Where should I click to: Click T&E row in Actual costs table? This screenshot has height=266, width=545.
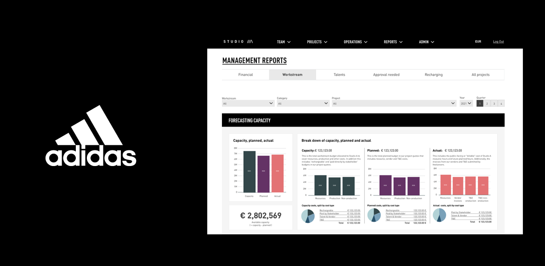[x=471, y=218]
